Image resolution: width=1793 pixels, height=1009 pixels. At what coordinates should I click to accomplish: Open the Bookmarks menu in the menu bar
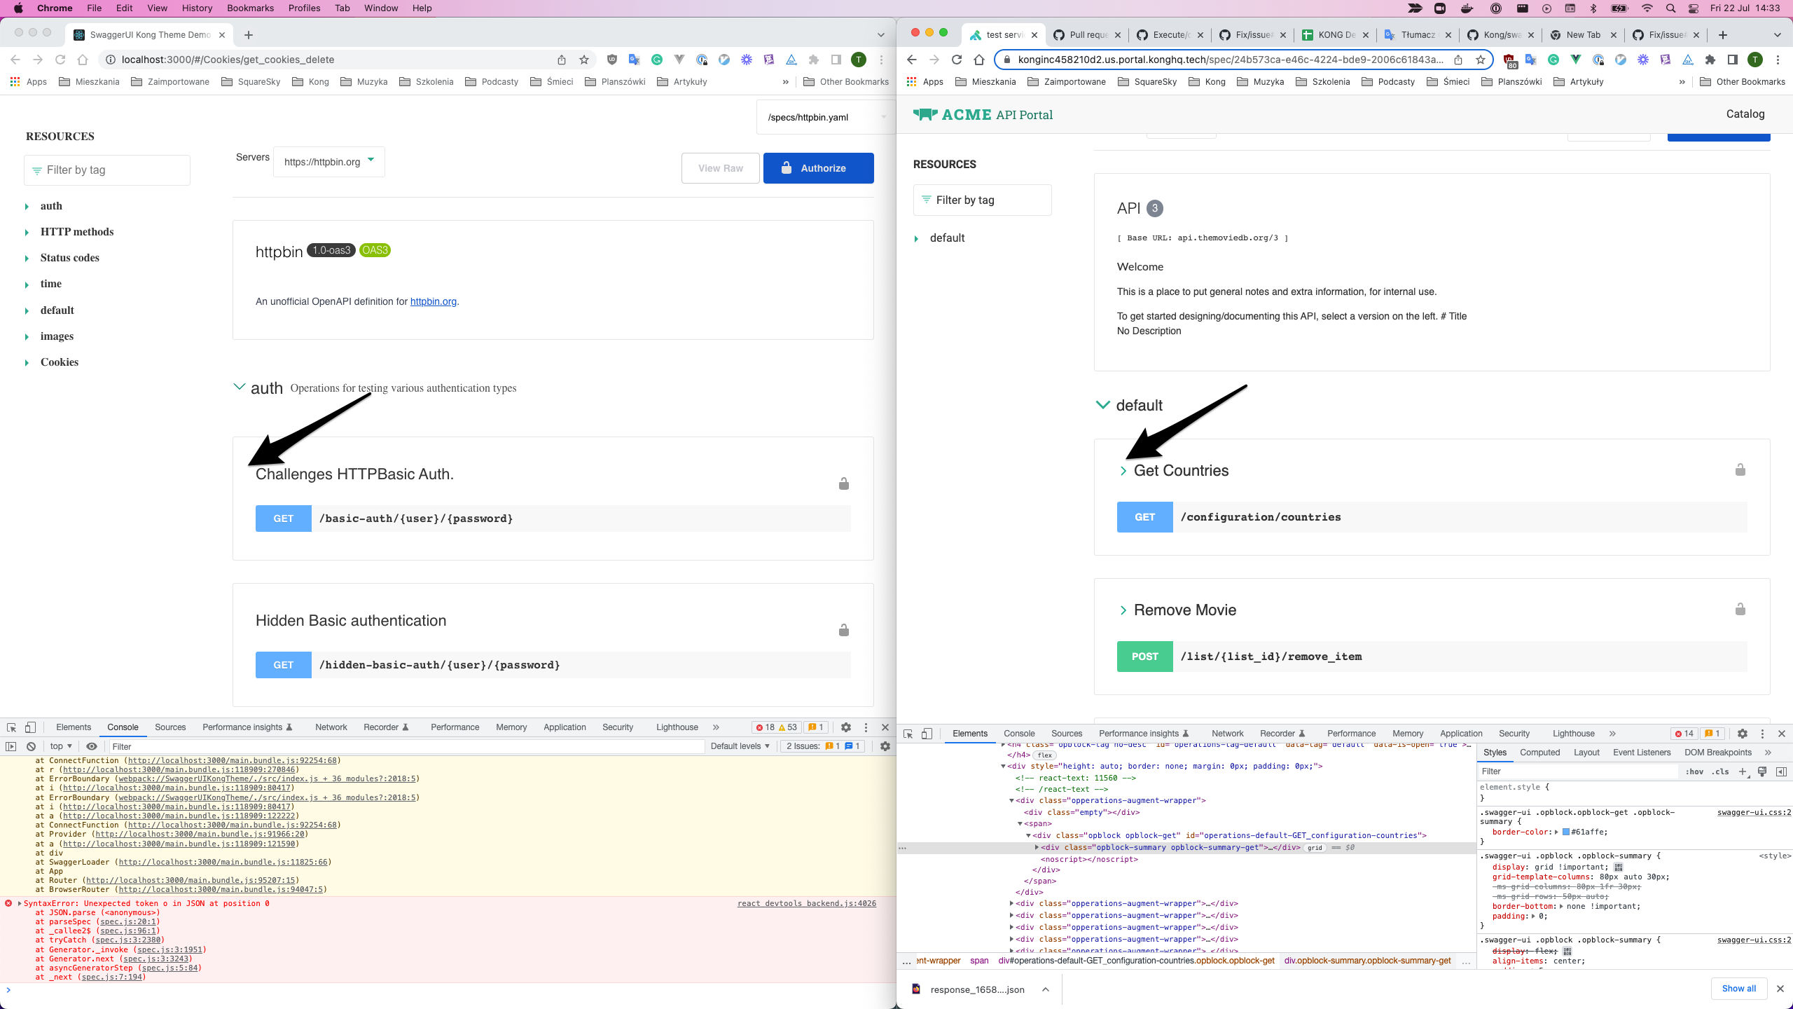[x=250, y=8]
